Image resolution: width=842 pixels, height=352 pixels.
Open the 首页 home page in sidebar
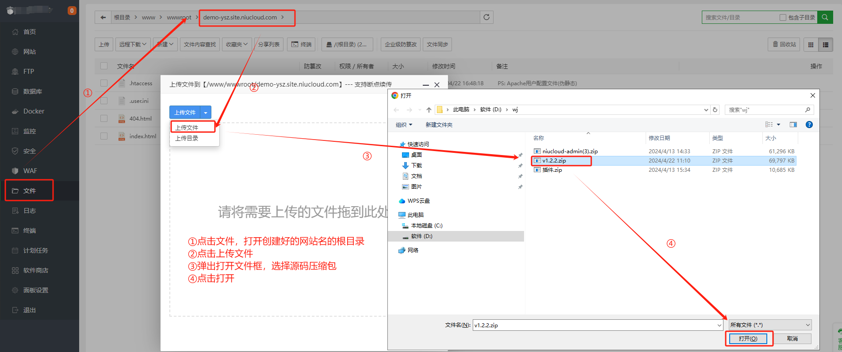pos(30,32)
